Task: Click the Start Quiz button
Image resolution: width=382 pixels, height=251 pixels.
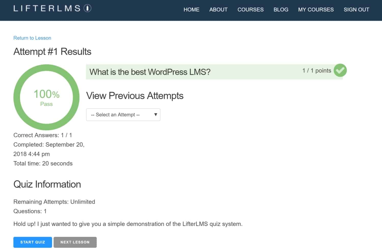Action: [x=33, y=242]
